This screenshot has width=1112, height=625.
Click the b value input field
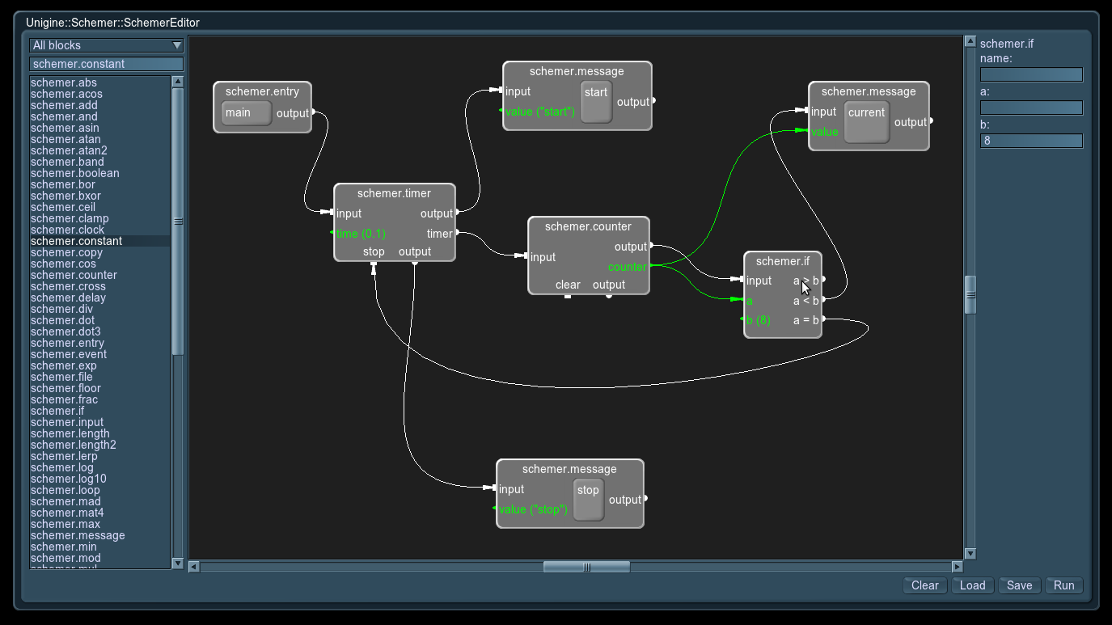click(1031, 141)
